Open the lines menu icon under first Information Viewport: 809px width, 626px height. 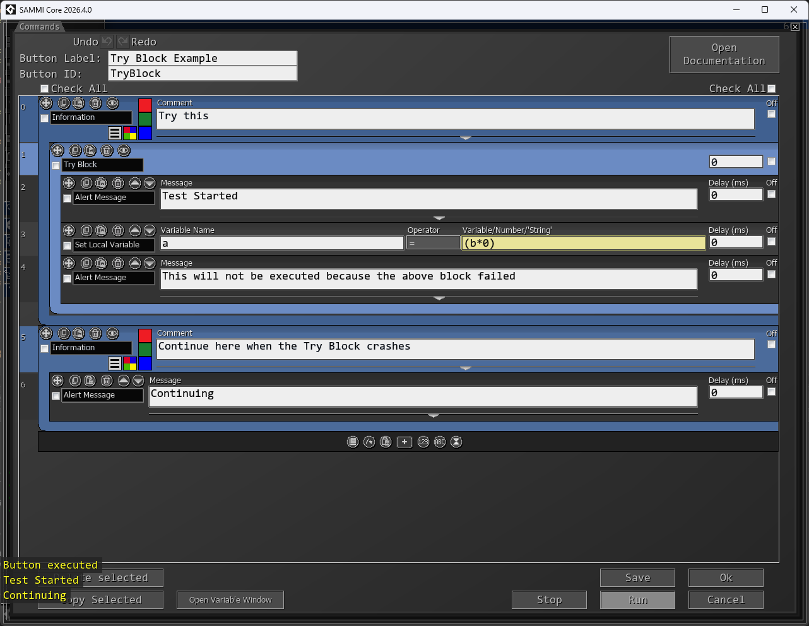pos(115,133)
